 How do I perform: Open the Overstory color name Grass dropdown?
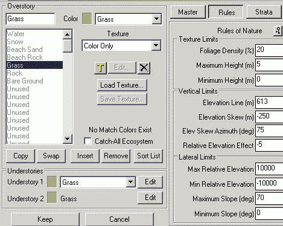point(156,19)
